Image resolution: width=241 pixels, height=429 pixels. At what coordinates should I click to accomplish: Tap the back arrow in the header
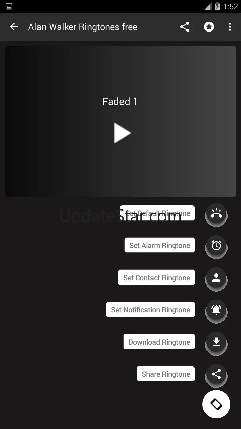[14, 27]
